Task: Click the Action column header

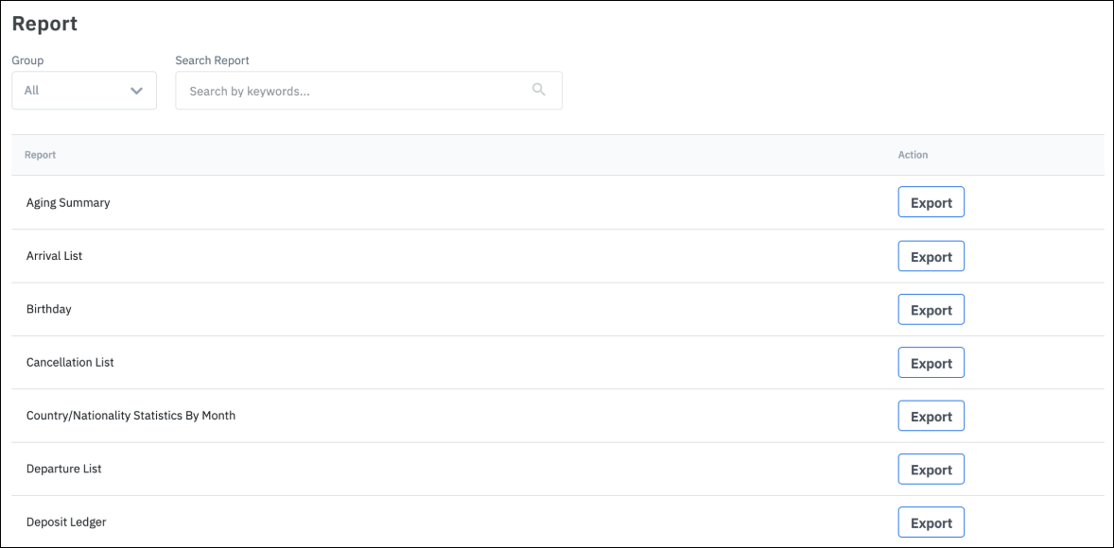Action: (x=913, y=155)
